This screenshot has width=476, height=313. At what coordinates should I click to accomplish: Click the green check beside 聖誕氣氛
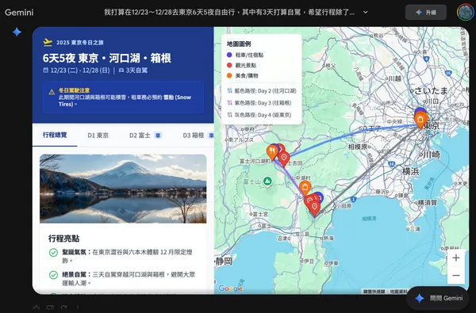click(53, 252)
